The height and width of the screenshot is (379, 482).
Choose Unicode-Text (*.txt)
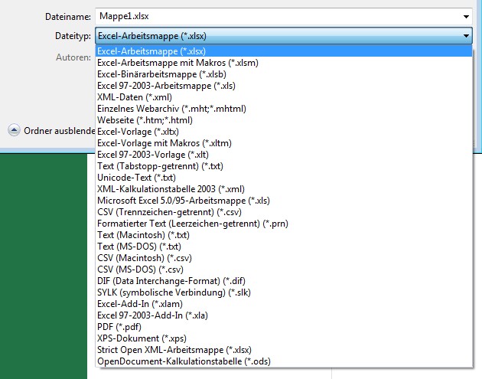coord(284,178)
